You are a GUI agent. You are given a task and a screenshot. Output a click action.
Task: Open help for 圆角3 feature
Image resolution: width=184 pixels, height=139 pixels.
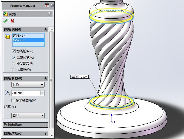pyautogui.click(x=49, y=14)
